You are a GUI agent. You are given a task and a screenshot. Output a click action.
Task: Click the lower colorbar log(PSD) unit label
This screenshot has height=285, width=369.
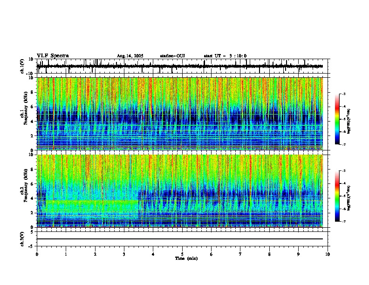click(349, 198)
